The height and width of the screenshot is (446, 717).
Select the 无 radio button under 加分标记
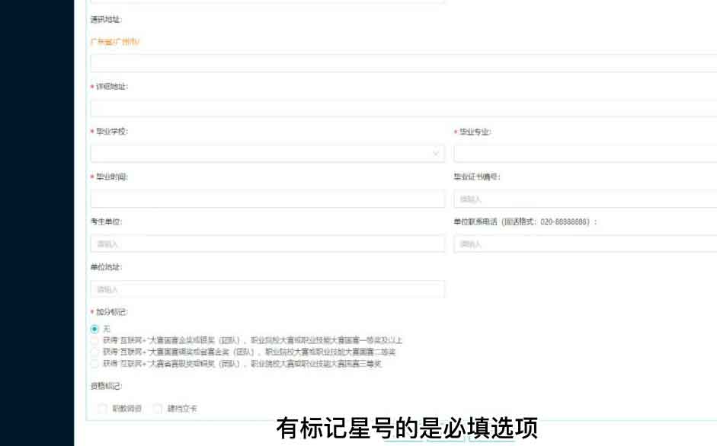pyautogui.click(x=94, y=328)
